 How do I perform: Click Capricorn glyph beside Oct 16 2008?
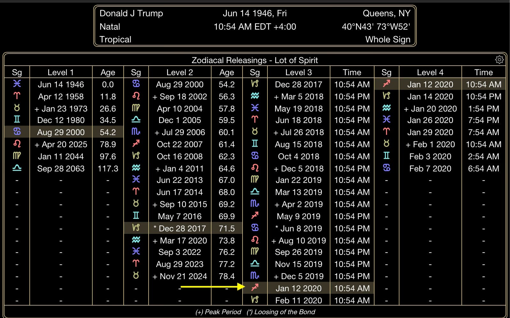pyautogui.click(x=136, y=156)
